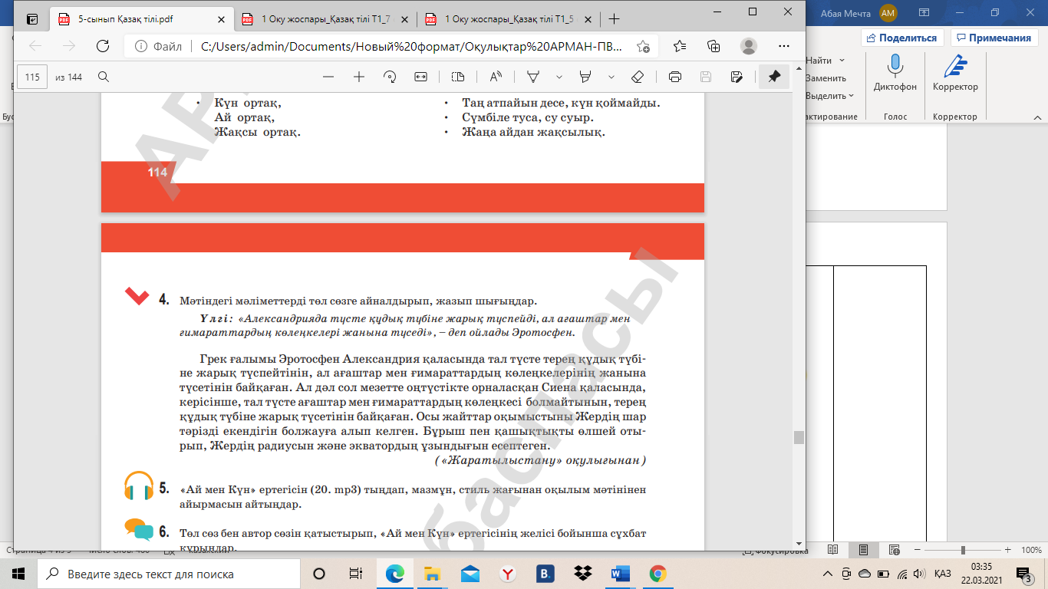Open the Edge Favorites list

[680, 46]
